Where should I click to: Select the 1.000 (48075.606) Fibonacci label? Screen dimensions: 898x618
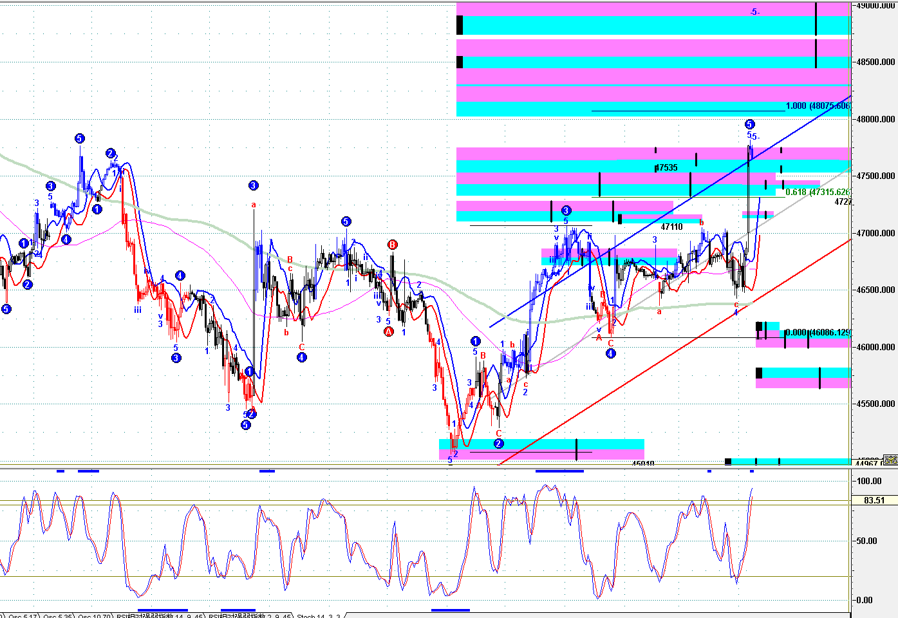[818, 106]
